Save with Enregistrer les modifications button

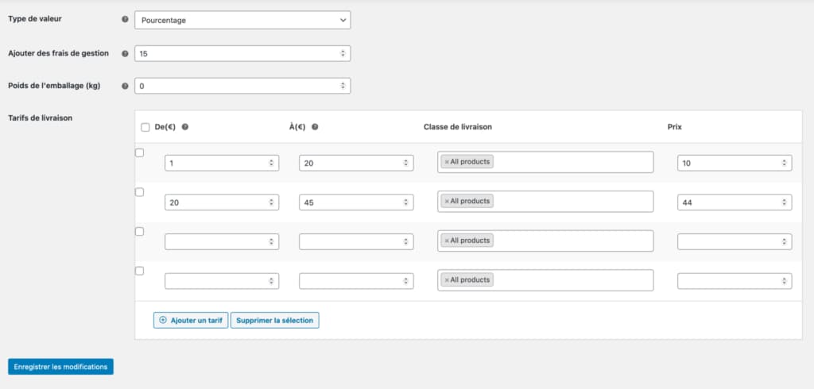60,367
